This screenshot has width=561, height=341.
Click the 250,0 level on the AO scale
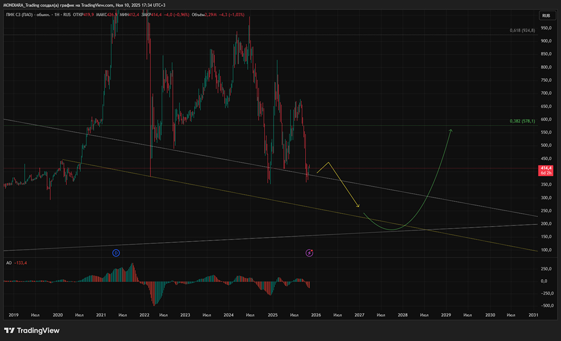point(546,269)
